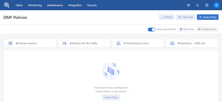Click the Policies Inactive icon
Viewport: 222px width, 102px height.
click(x=10, y=43)
